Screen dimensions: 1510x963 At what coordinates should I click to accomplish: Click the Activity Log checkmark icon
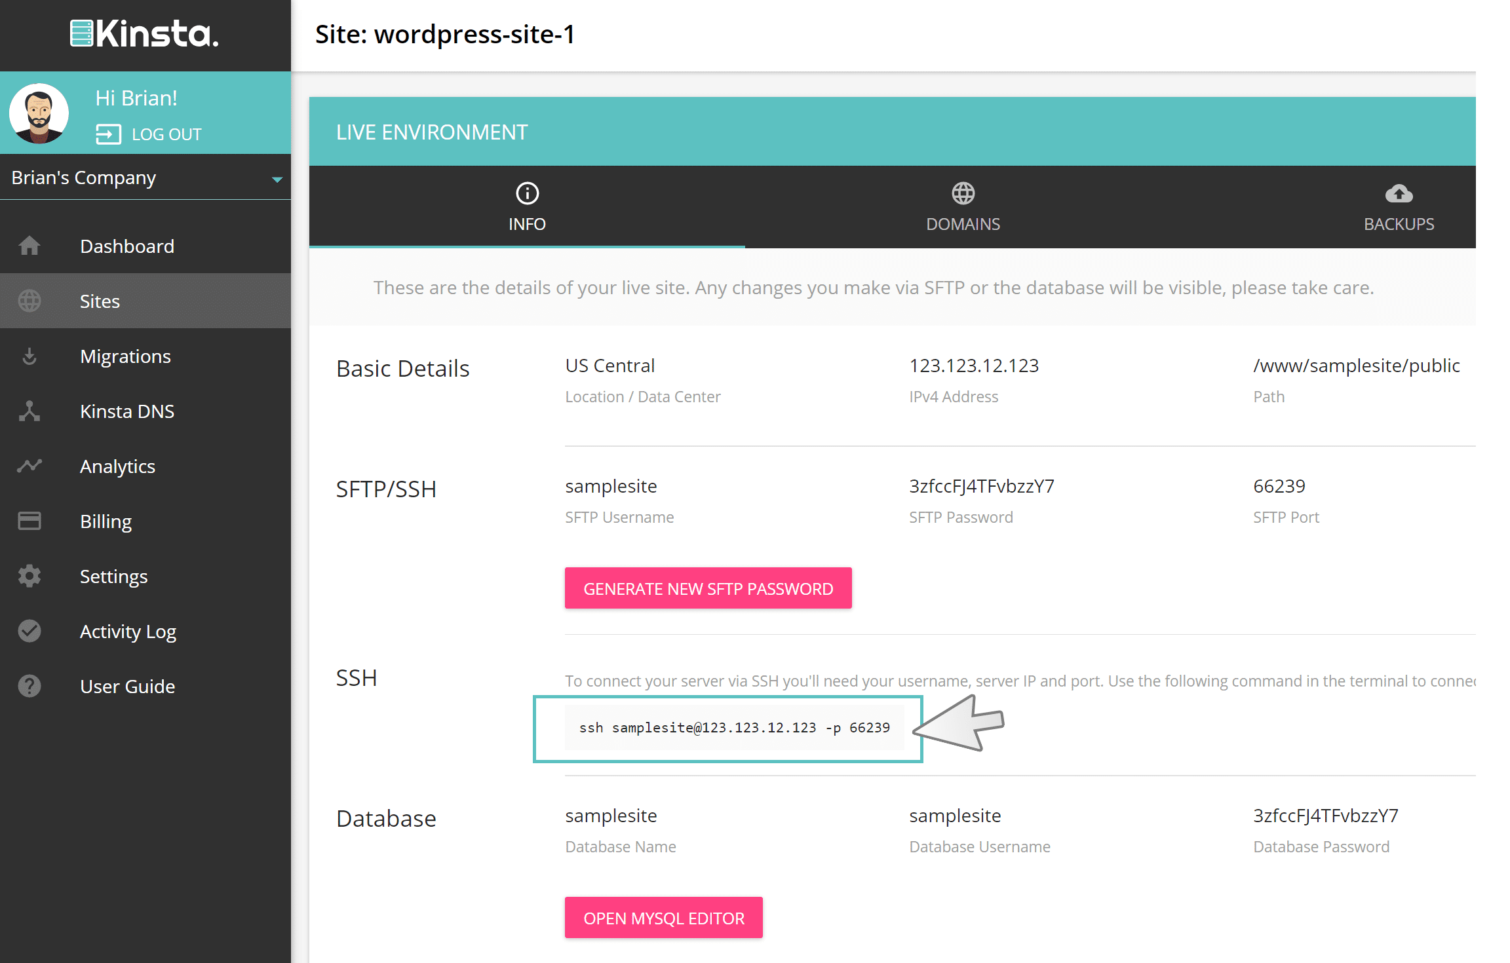coord(29,631)
